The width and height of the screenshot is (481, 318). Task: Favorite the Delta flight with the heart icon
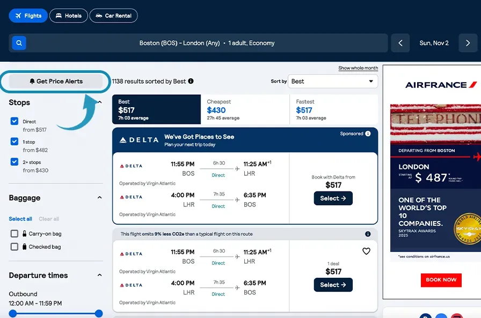point(366,251)
